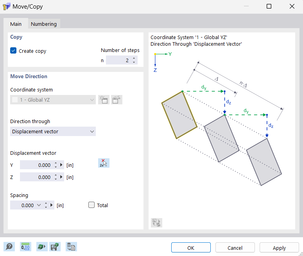This screenshot has height=256, width=303.
Task: Decrement the Spacing value
Action: [x=46, y=207]
